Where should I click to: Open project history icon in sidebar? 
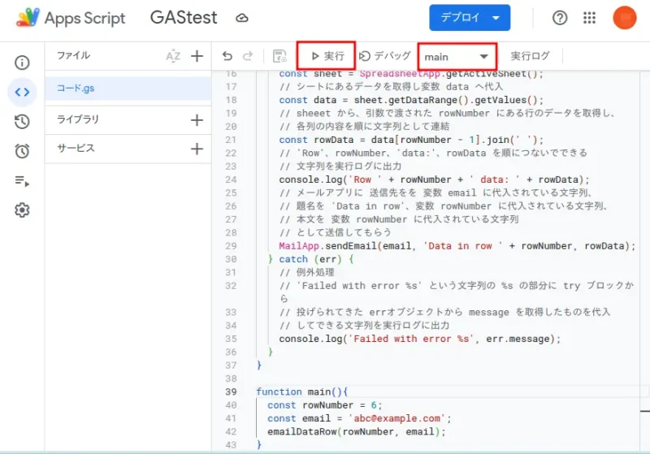click(22, 121)
